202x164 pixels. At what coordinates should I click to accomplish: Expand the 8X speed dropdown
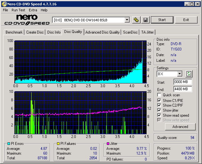tap(179, 74)
